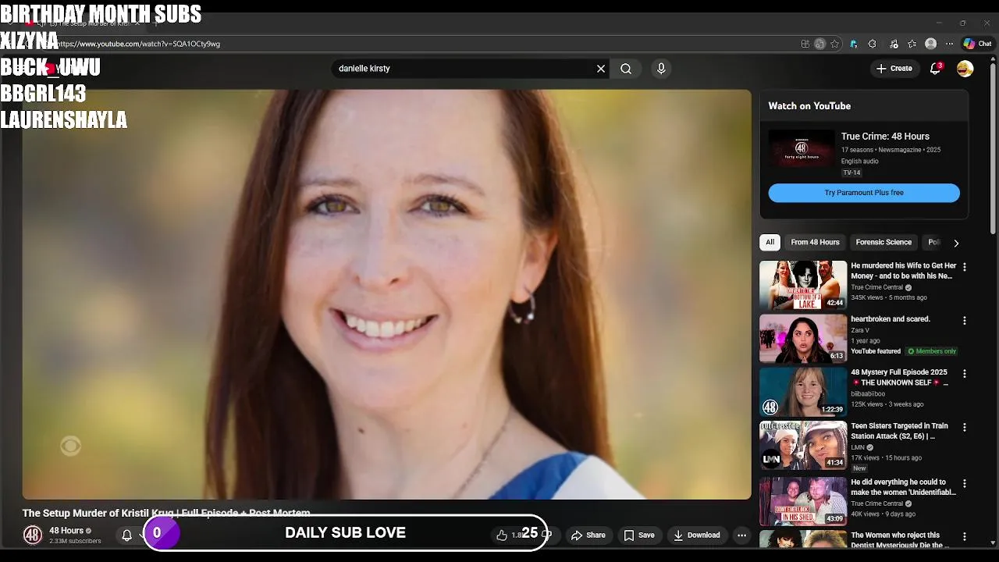The width and height of the screenshot is (999, 562).
Task: Download the video
Action: [697, 535]
